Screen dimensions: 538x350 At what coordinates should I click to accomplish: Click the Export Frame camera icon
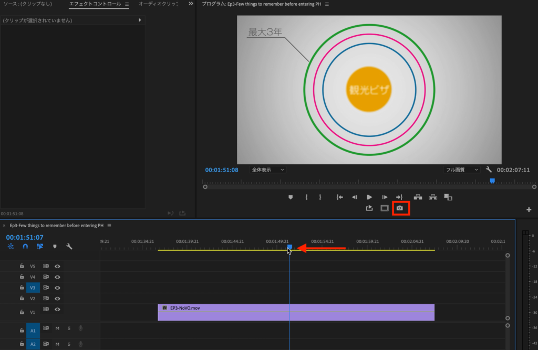pyautogui.click(x=400, y=208)
